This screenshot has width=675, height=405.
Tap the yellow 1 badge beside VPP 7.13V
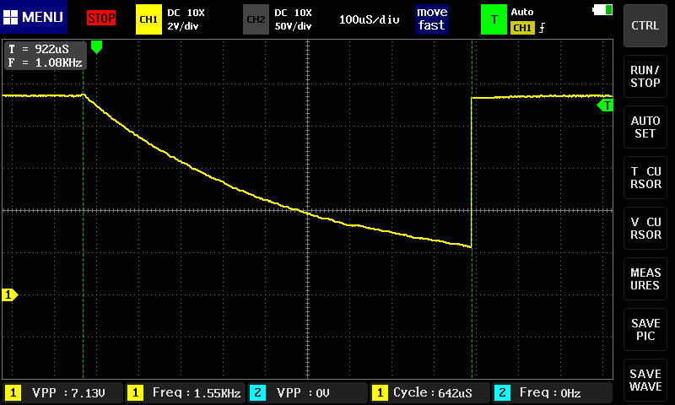pyautogui.click(x=13, y=392)
